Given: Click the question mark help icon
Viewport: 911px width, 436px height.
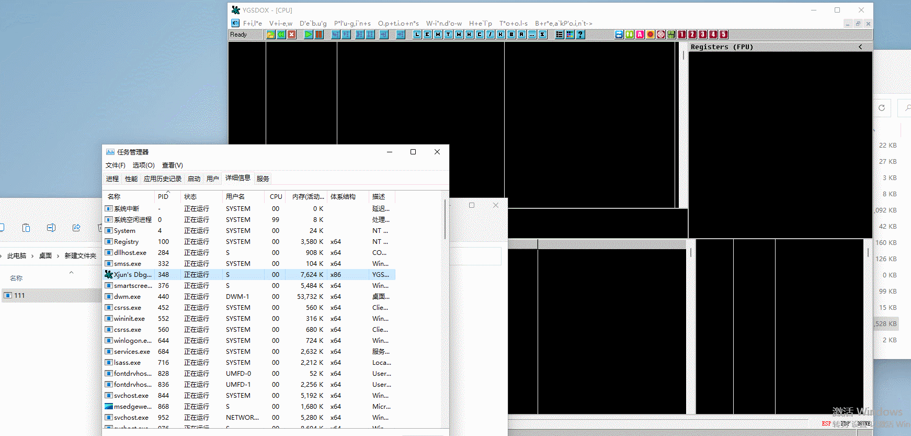Looking at the screenshot, I should (x=580, y=35).
